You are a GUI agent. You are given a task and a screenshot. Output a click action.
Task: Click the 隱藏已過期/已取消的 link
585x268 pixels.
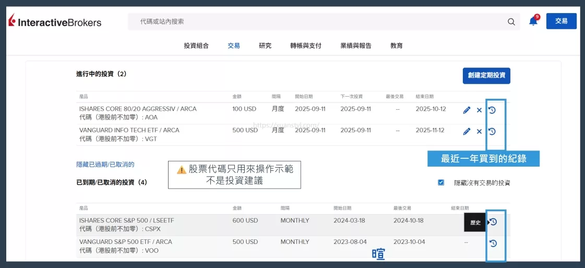pyautogui.click(x=105, y=164)
